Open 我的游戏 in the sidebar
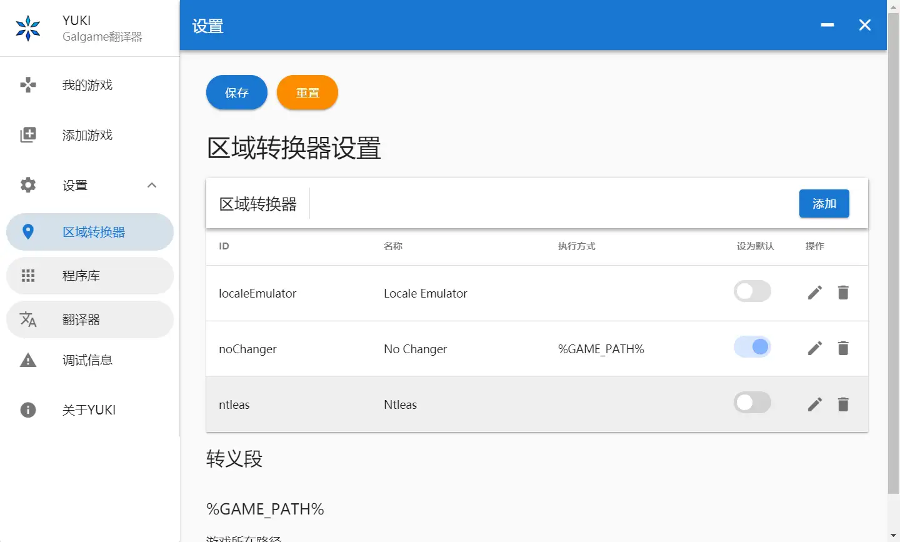 [87, 85]
